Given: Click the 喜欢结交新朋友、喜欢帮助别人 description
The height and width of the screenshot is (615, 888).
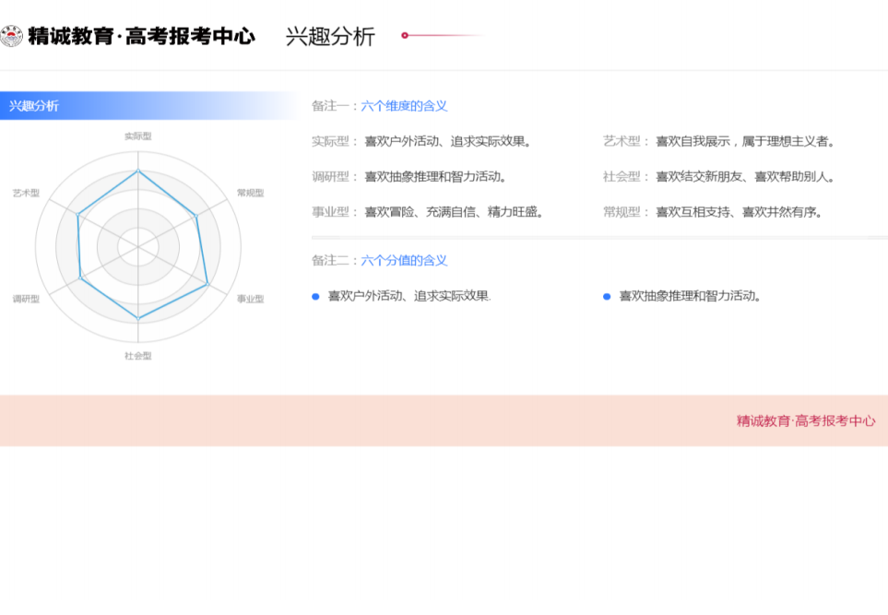Looking at the screenshot, I should click(x=745, y=177).
